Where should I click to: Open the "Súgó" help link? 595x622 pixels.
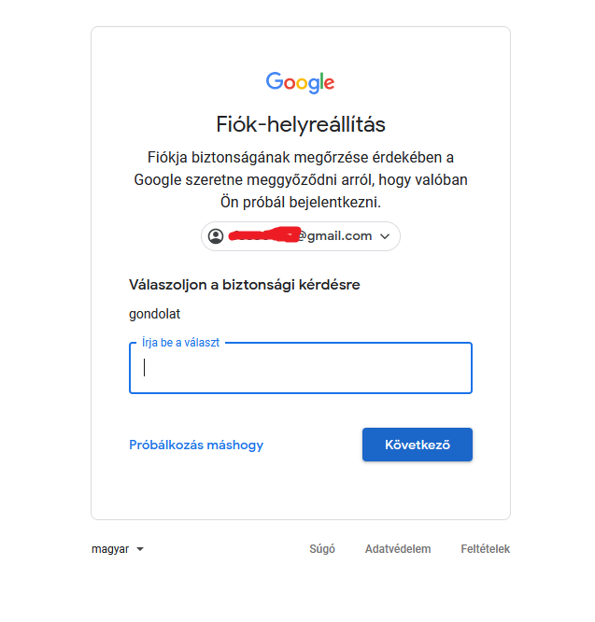pyautogui.click(x=322, y=549)
